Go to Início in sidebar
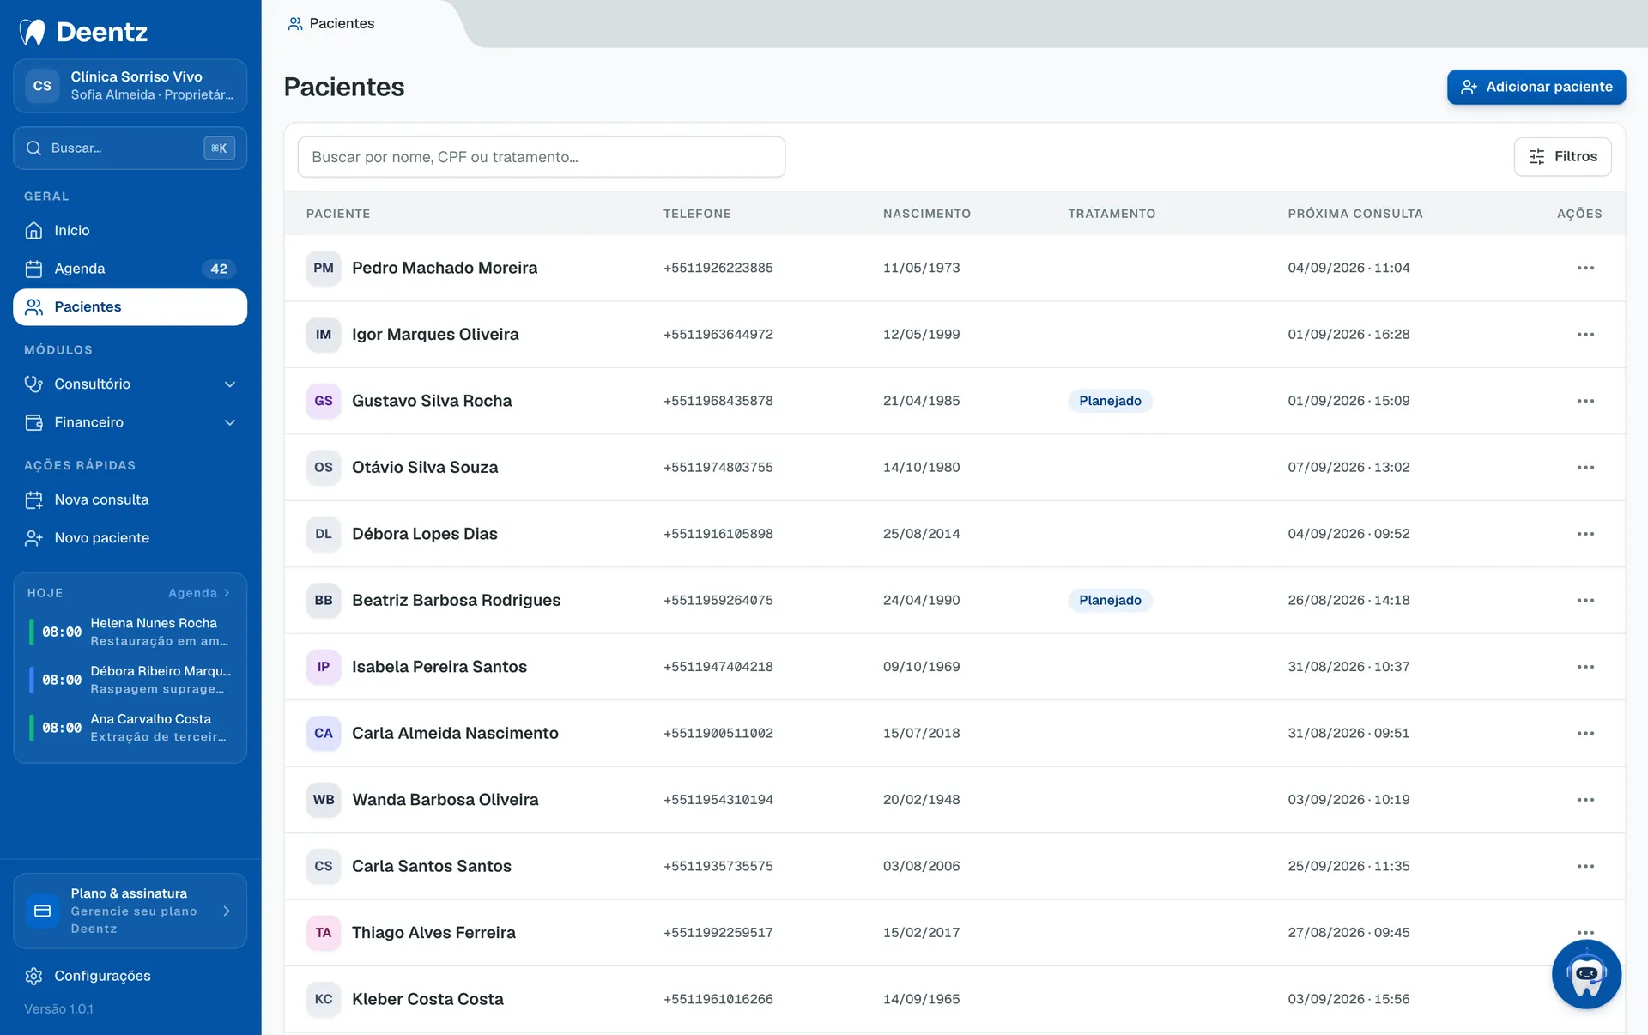Screen dimensions: 1648x1035 click(130, 231)
